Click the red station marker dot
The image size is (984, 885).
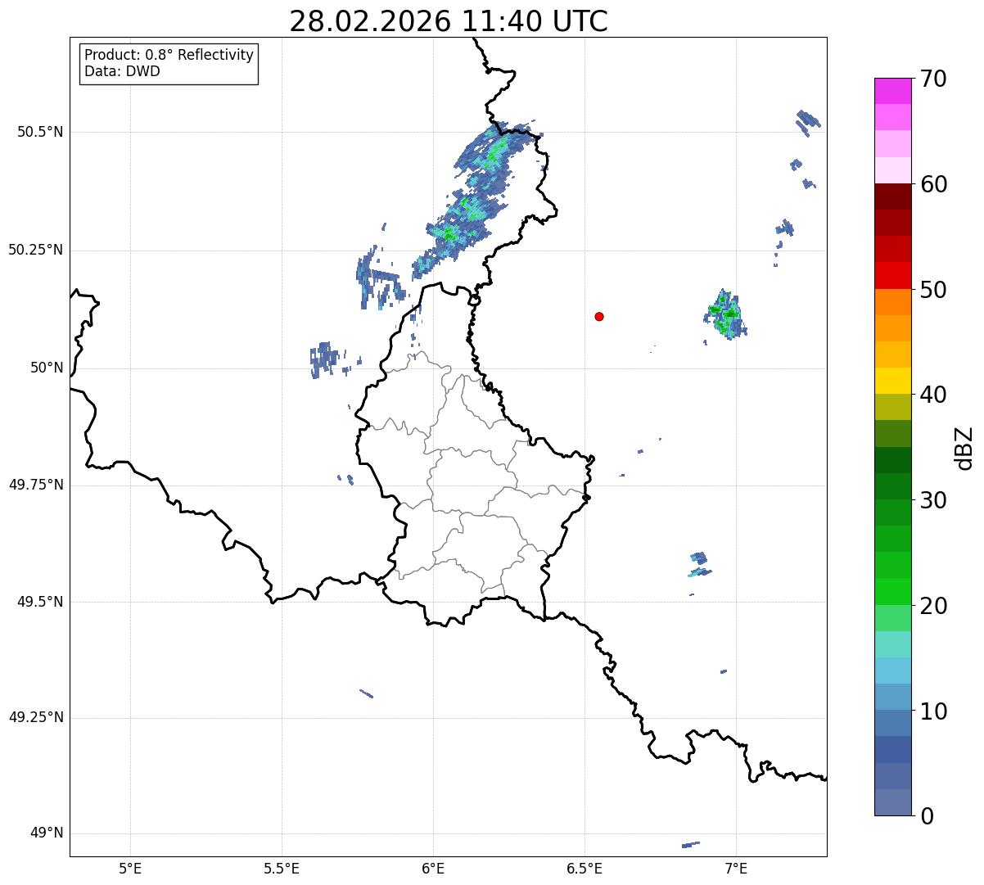coord(599,316)
